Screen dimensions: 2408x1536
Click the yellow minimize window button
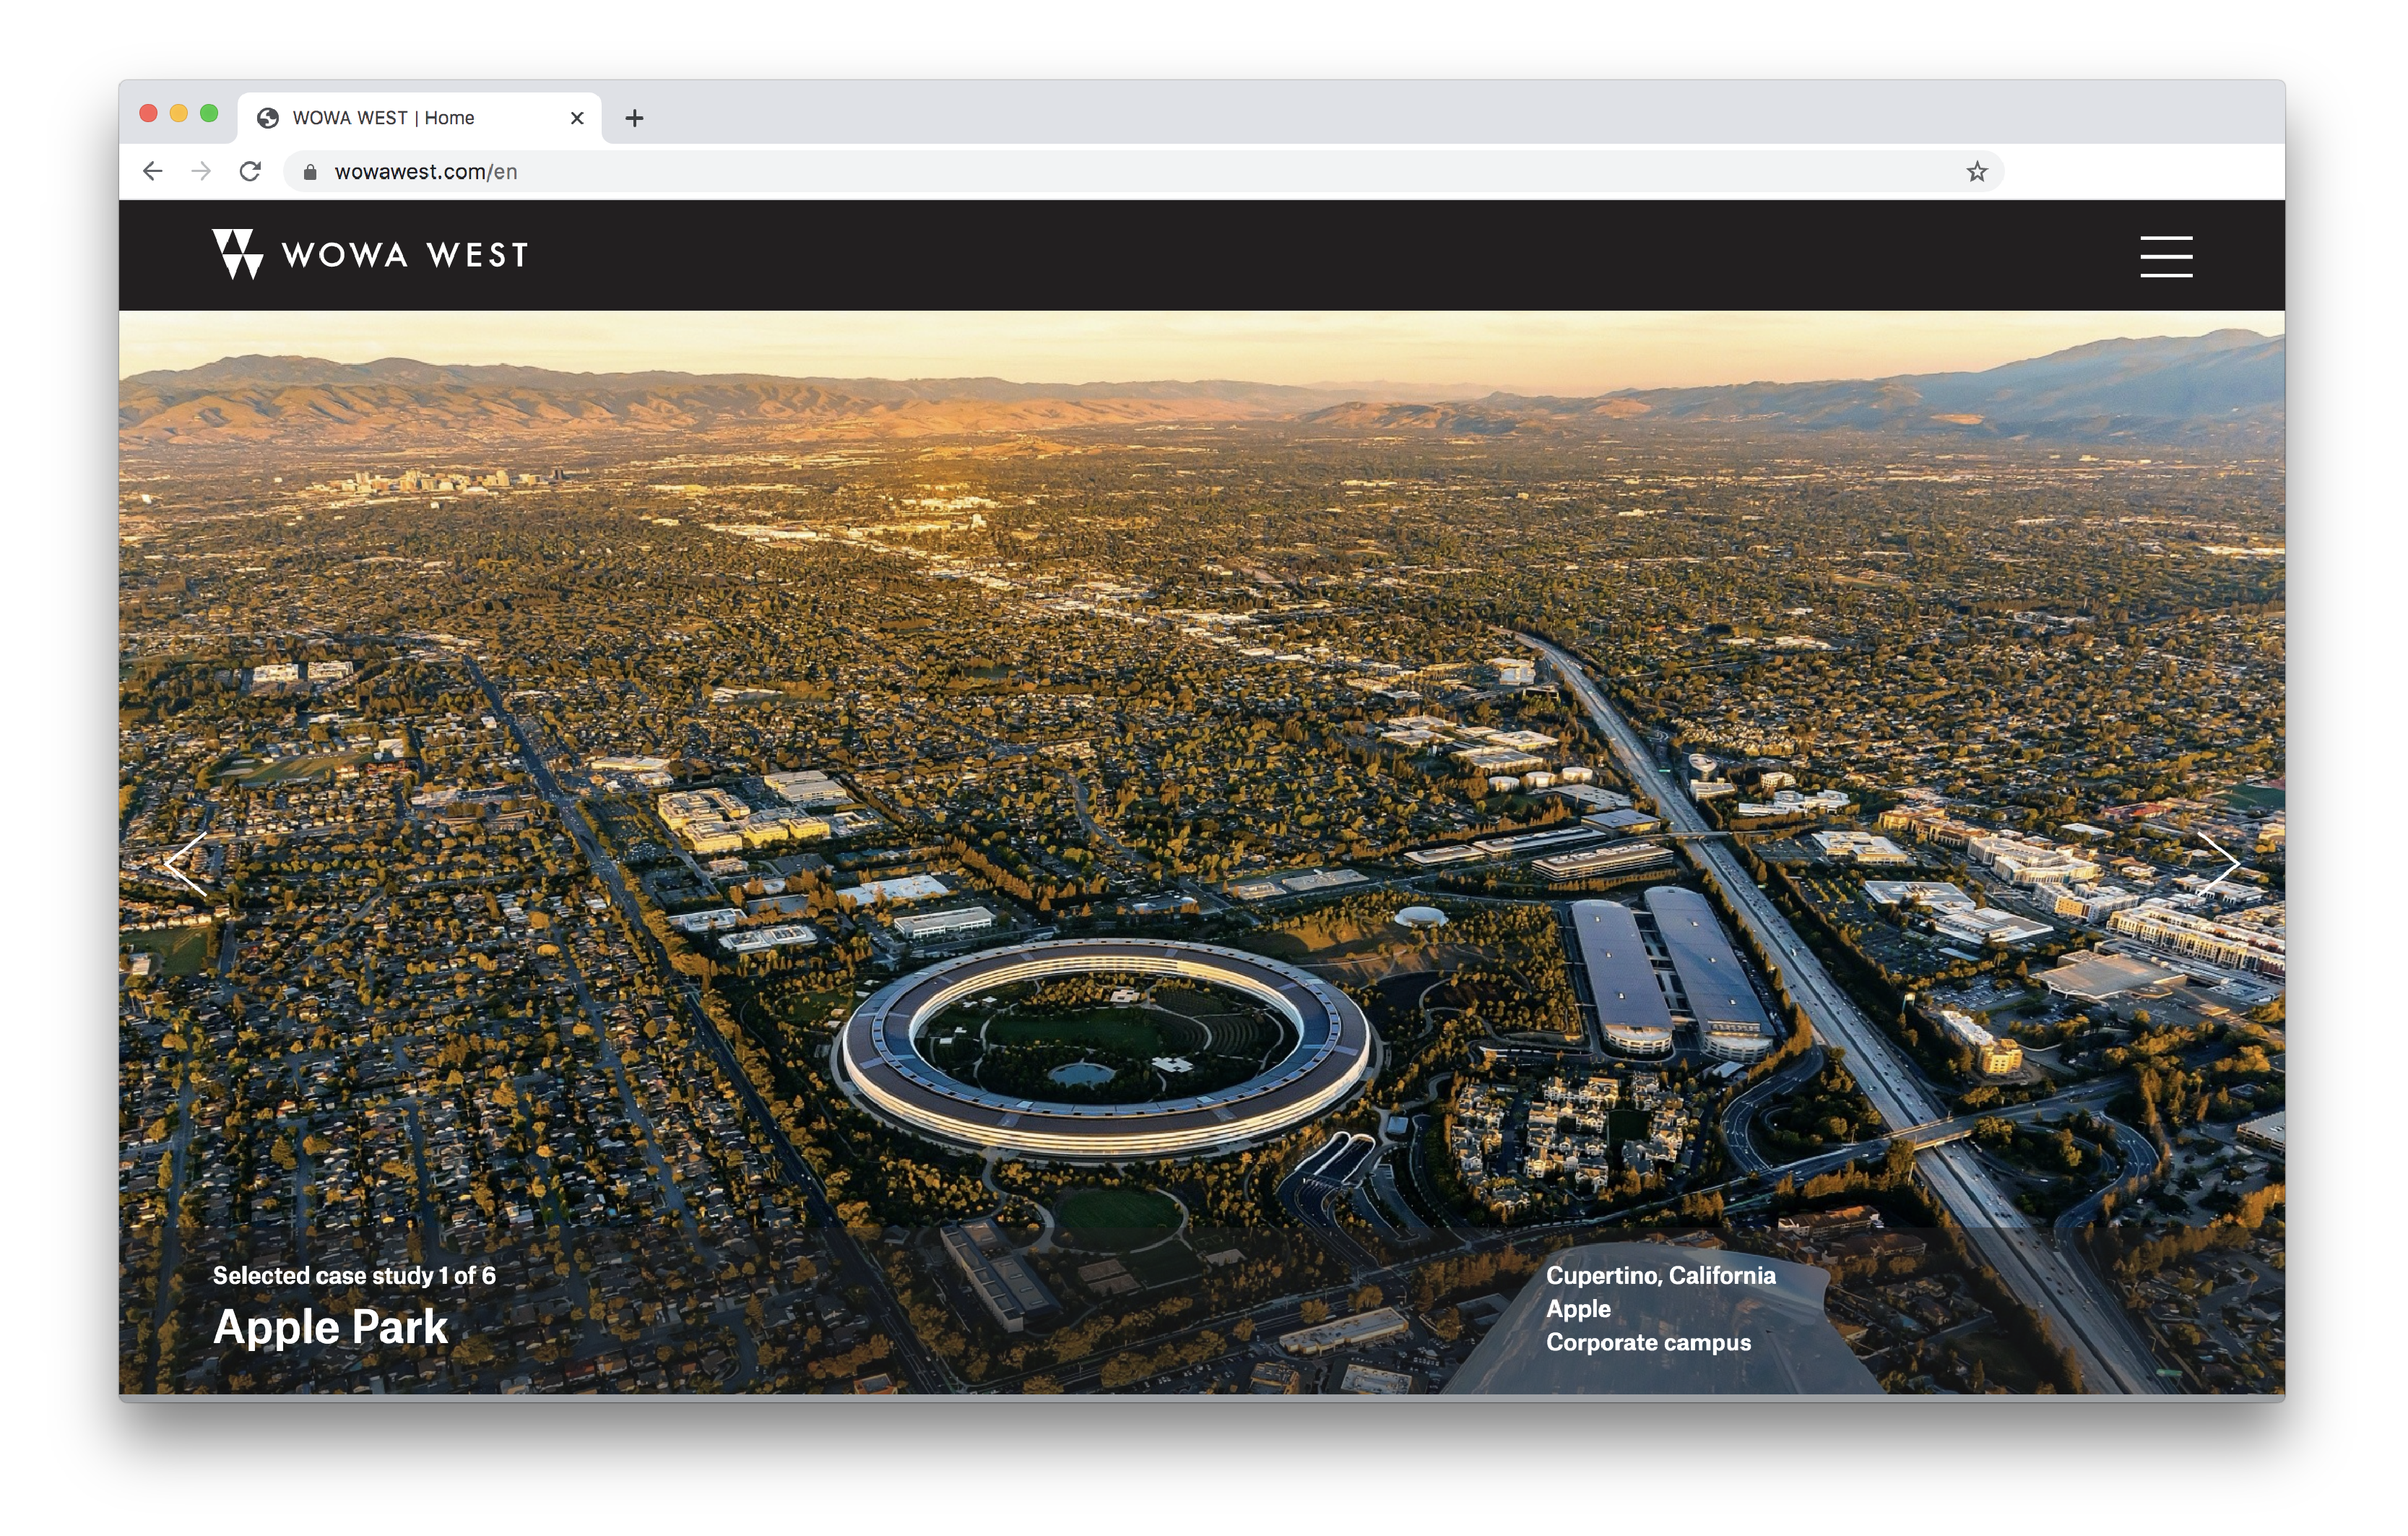point(179,113)
